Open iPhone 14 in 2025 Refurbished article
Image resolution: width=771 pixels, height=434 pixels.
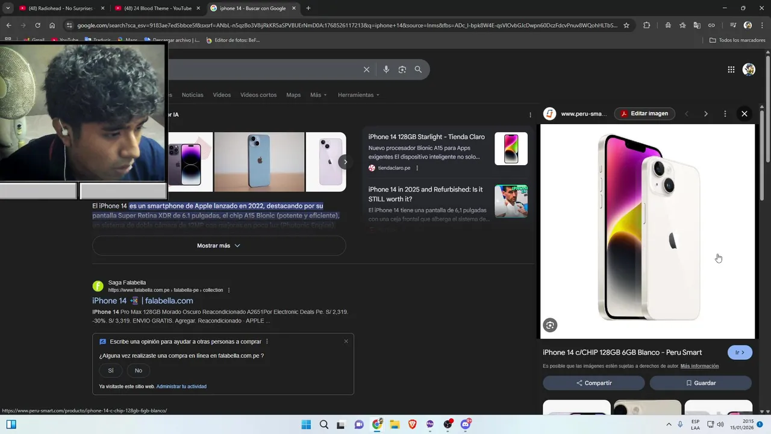click(x=426, y=194)
